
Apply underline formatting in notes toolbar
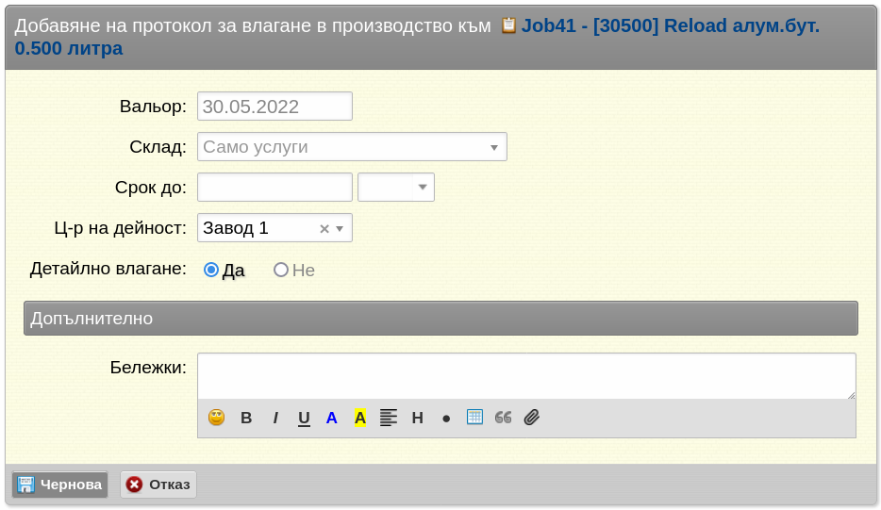coord(304,418)
